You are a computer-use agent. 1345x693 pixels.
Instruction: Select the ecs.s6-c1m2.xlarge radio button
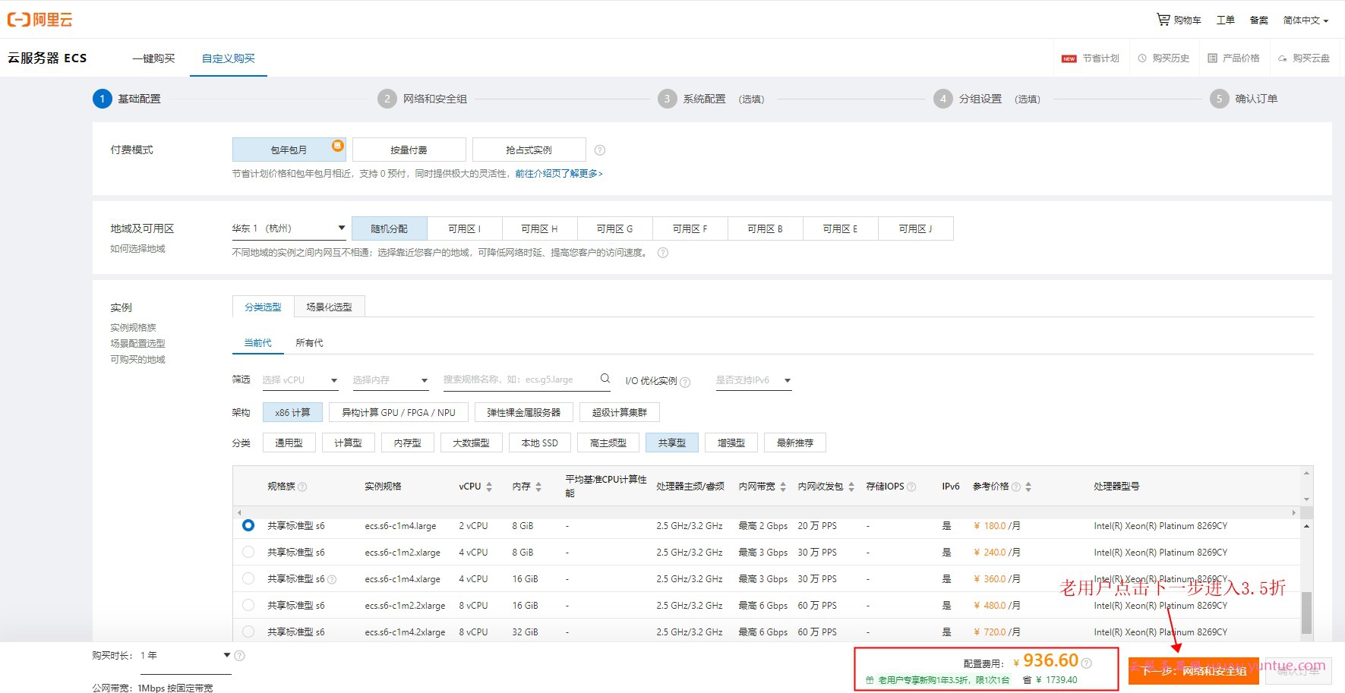click(248, 552)
